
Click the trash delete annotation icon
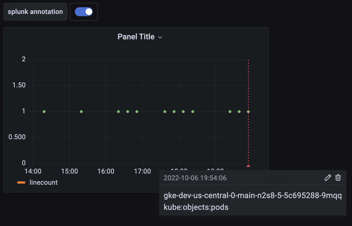(338, 178)
